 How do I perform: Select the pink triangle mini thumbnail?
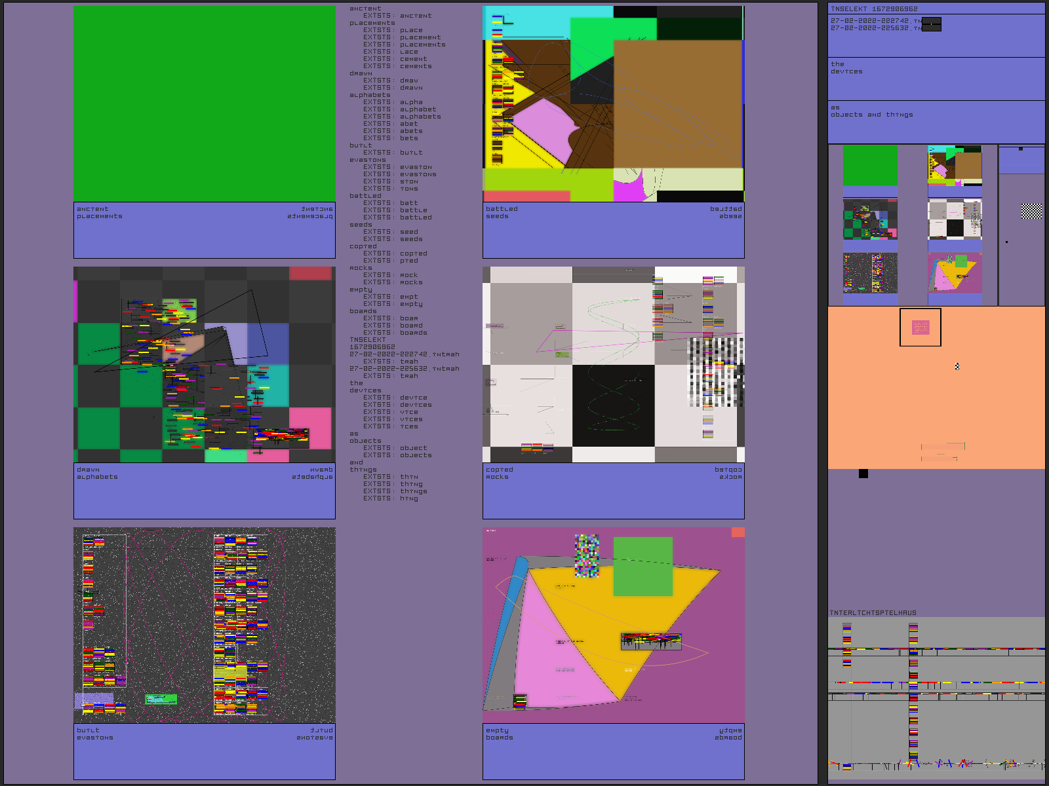pos(955,273)
